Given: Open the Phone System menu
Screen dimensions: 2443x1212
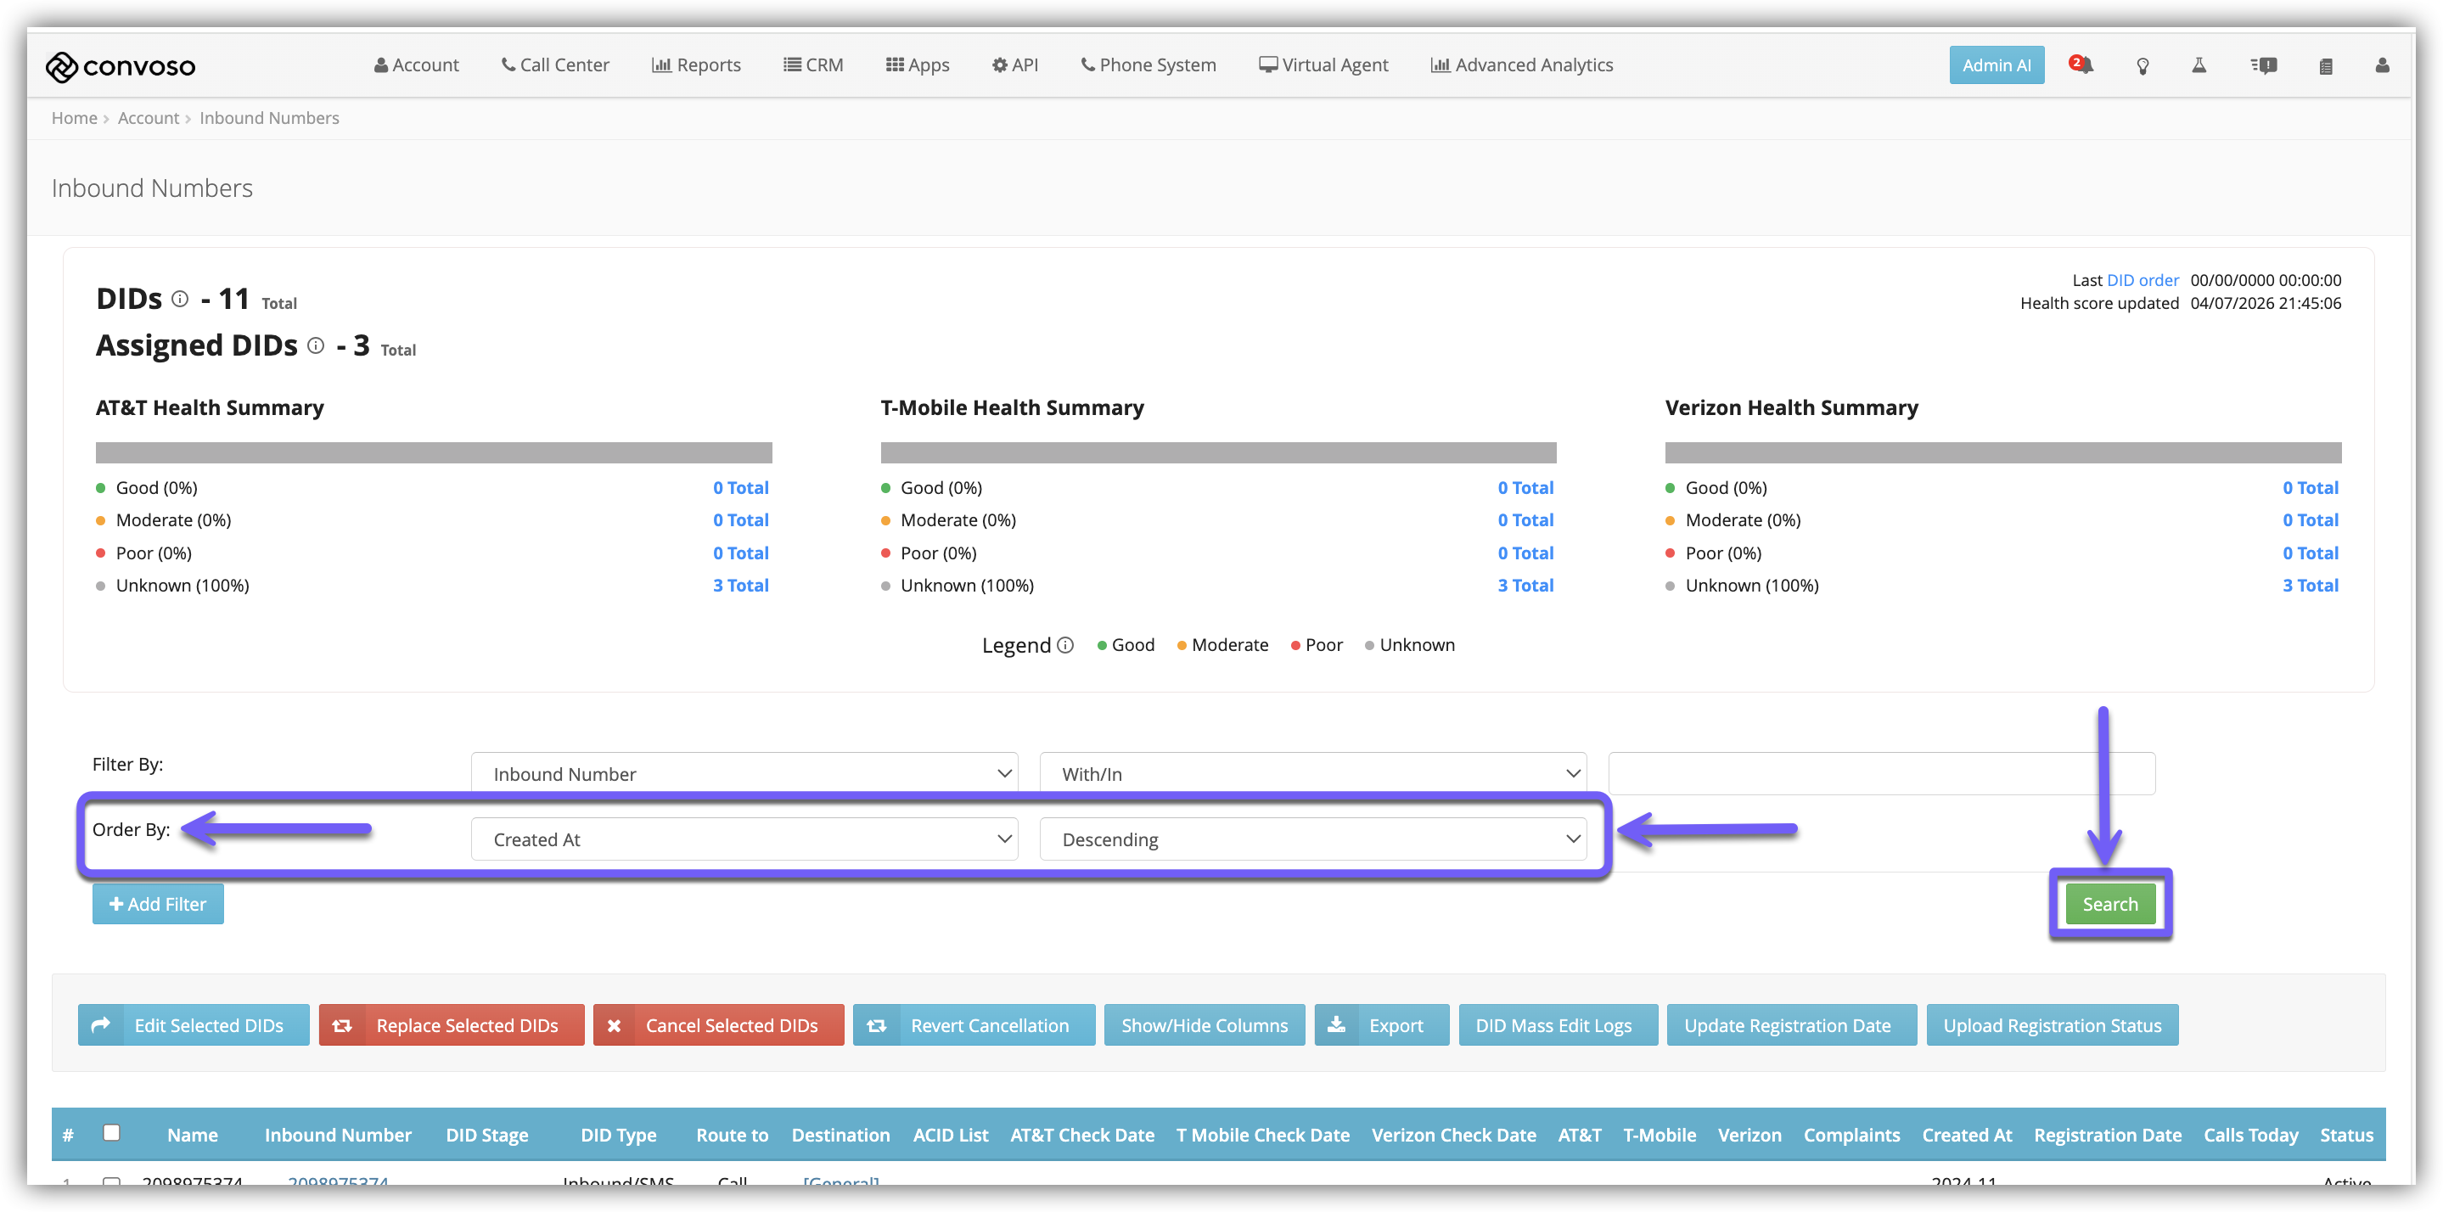Looking at the screenshot, I should [1148, 65].
